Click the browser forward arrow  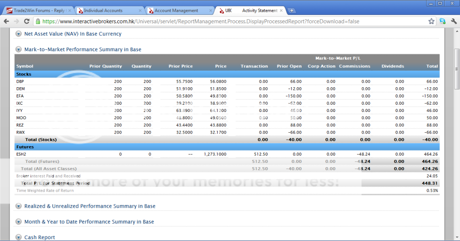17,21
